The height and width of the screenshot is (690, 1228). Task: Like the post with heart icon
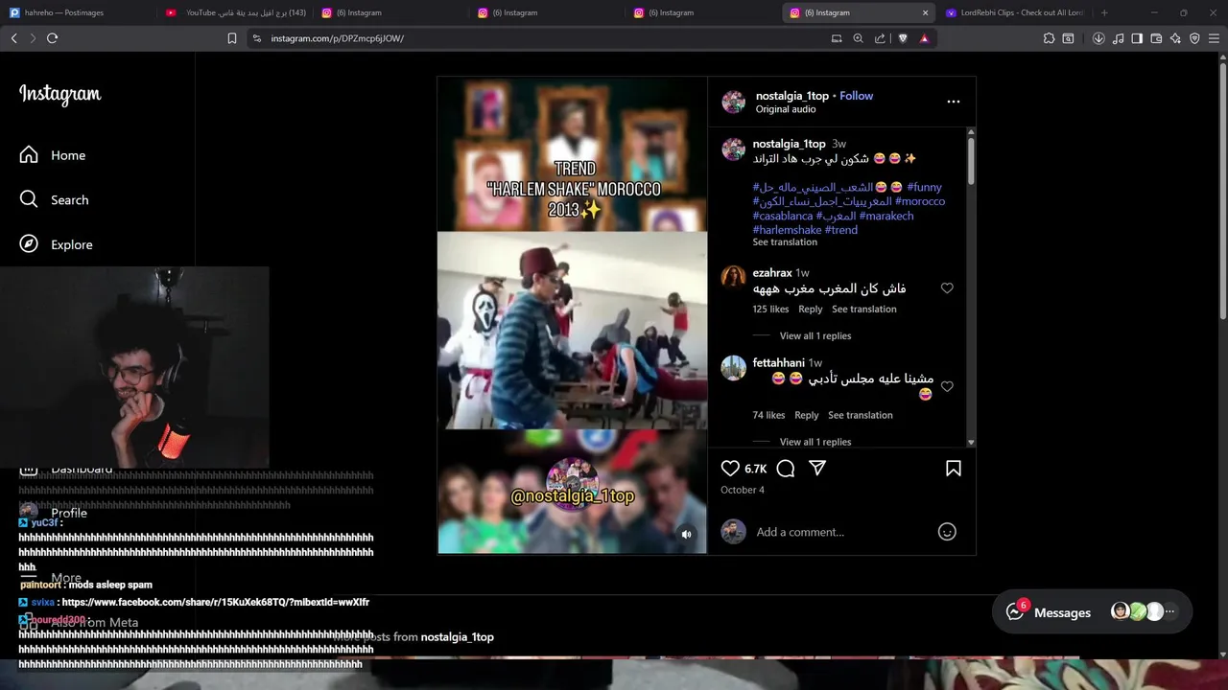[730, 469]
